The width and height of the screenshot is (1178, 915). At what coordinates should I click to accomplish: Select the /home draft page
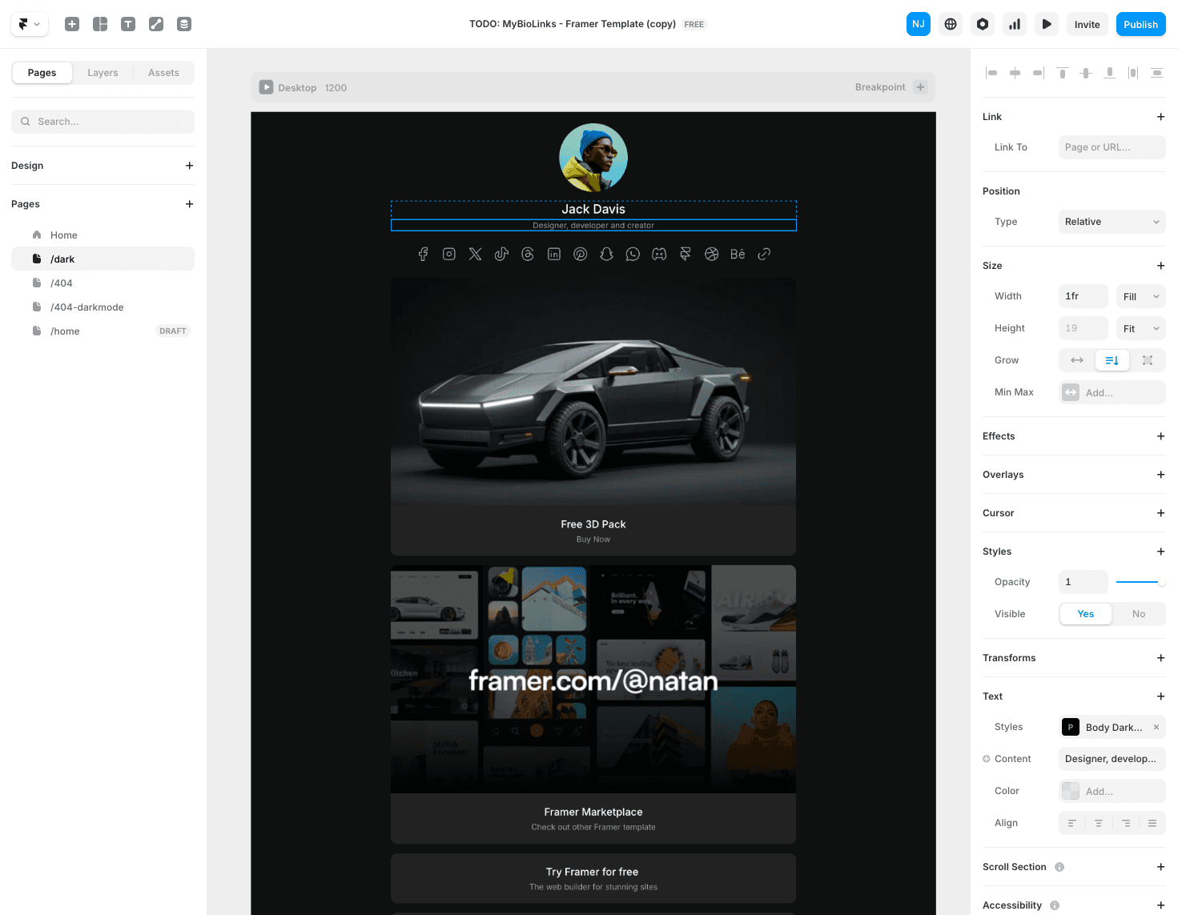click(x=103, y=331)
